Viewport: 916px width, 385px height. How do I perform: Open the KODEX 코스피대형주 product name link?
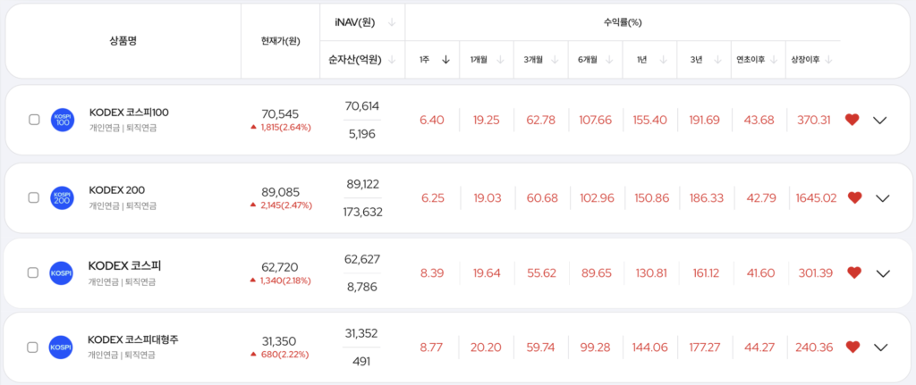coord(132,339)
